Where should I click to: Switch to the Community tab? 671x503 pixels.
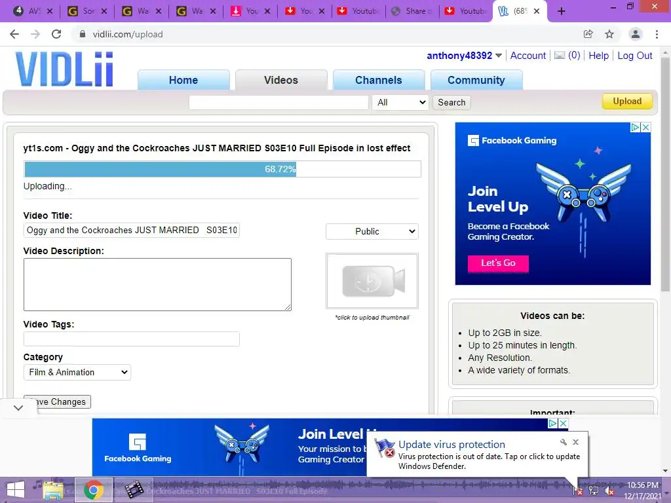tap(476, 80)
